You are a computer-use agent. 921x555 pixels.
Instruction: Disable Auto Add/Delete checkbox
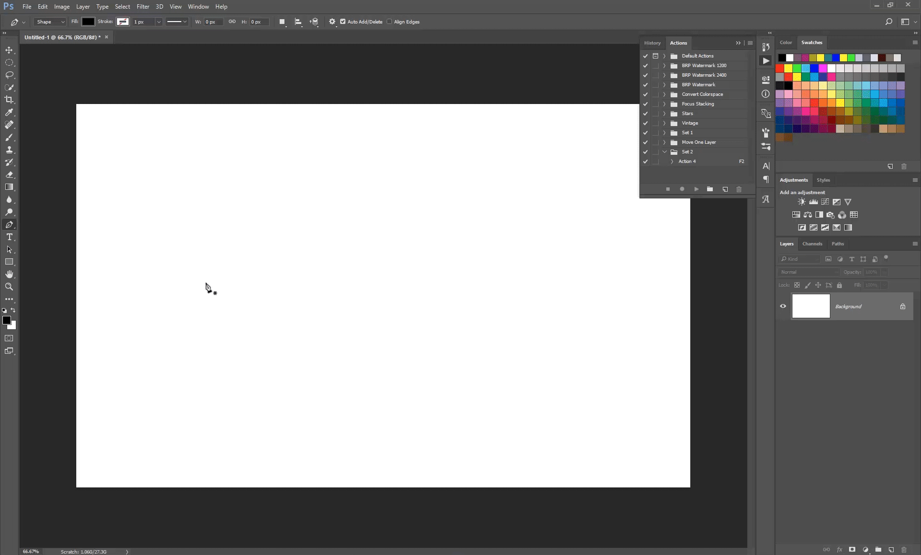coord(343,22)
